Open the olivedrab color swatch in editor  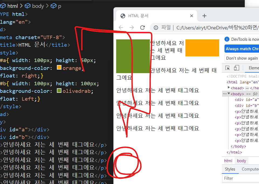(x=59, y=91)
